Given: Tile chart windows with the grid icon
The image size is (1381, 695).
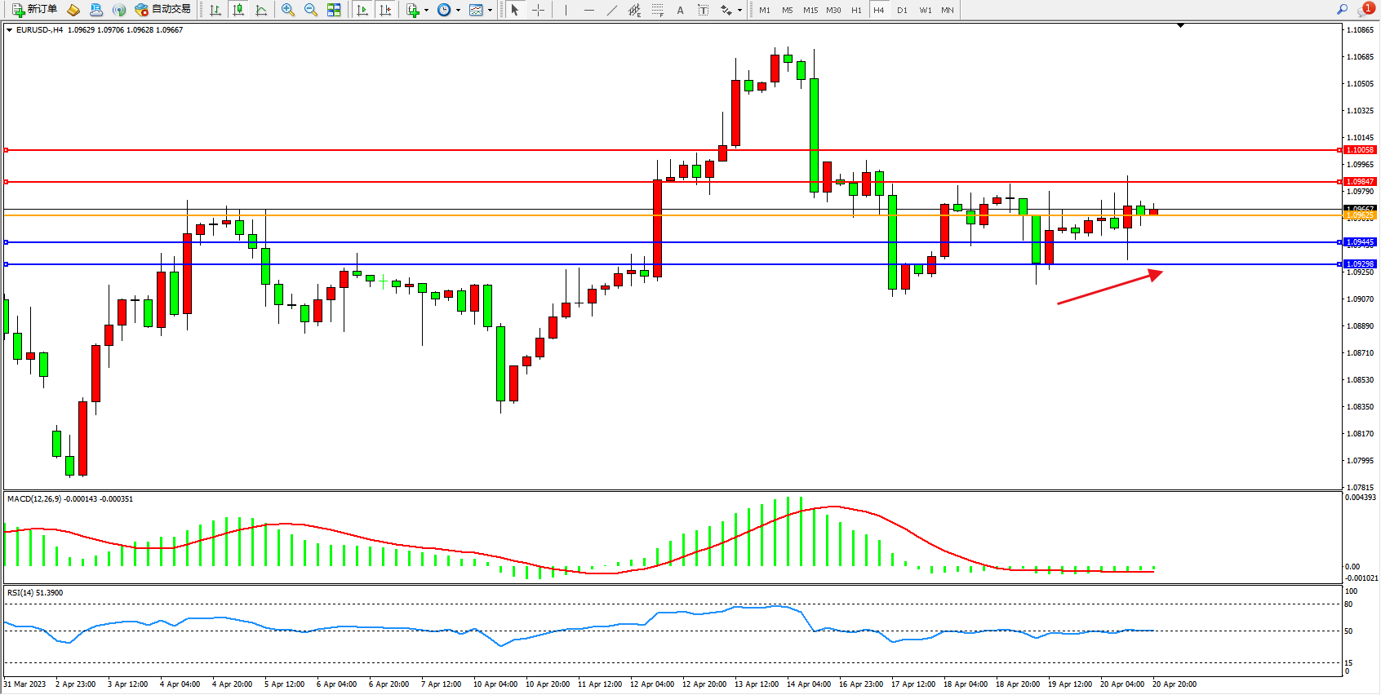Looking at the screenshot, I should tap(334, 10).
